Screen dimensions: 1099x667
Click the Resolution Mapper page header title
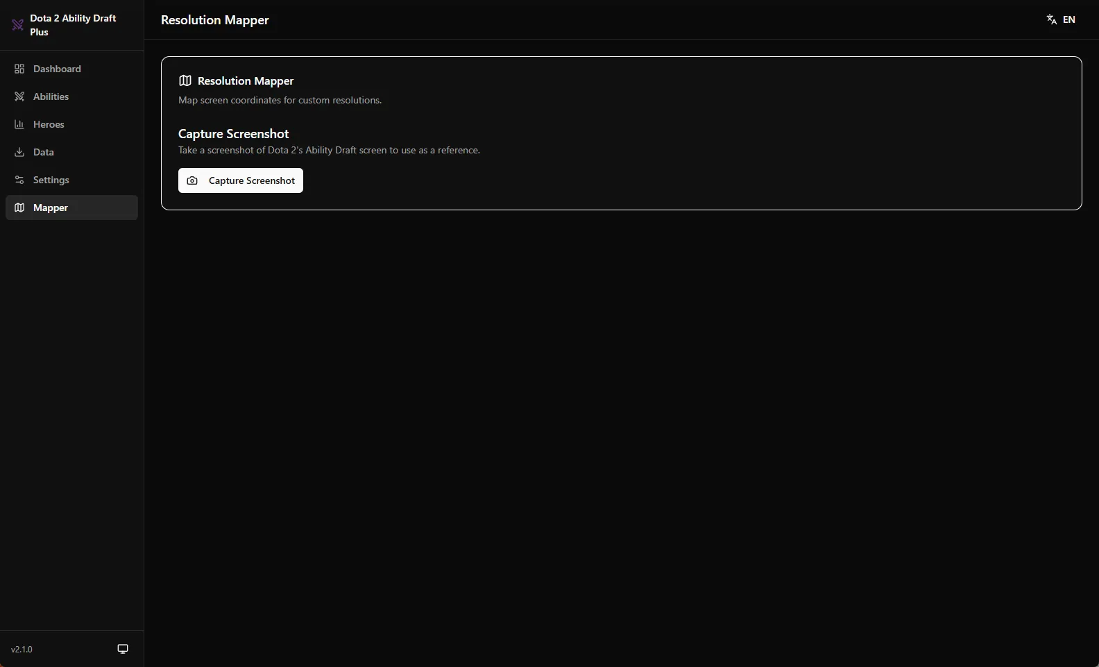pos(215,20)
